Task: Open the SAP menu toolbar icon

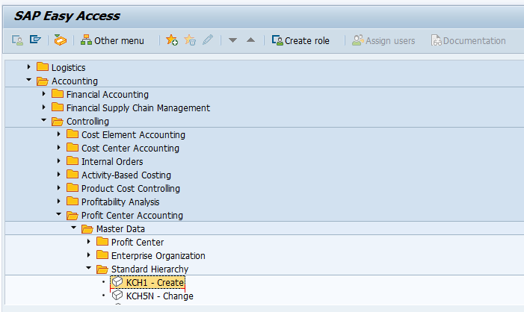Action: (x=35, y=40)
